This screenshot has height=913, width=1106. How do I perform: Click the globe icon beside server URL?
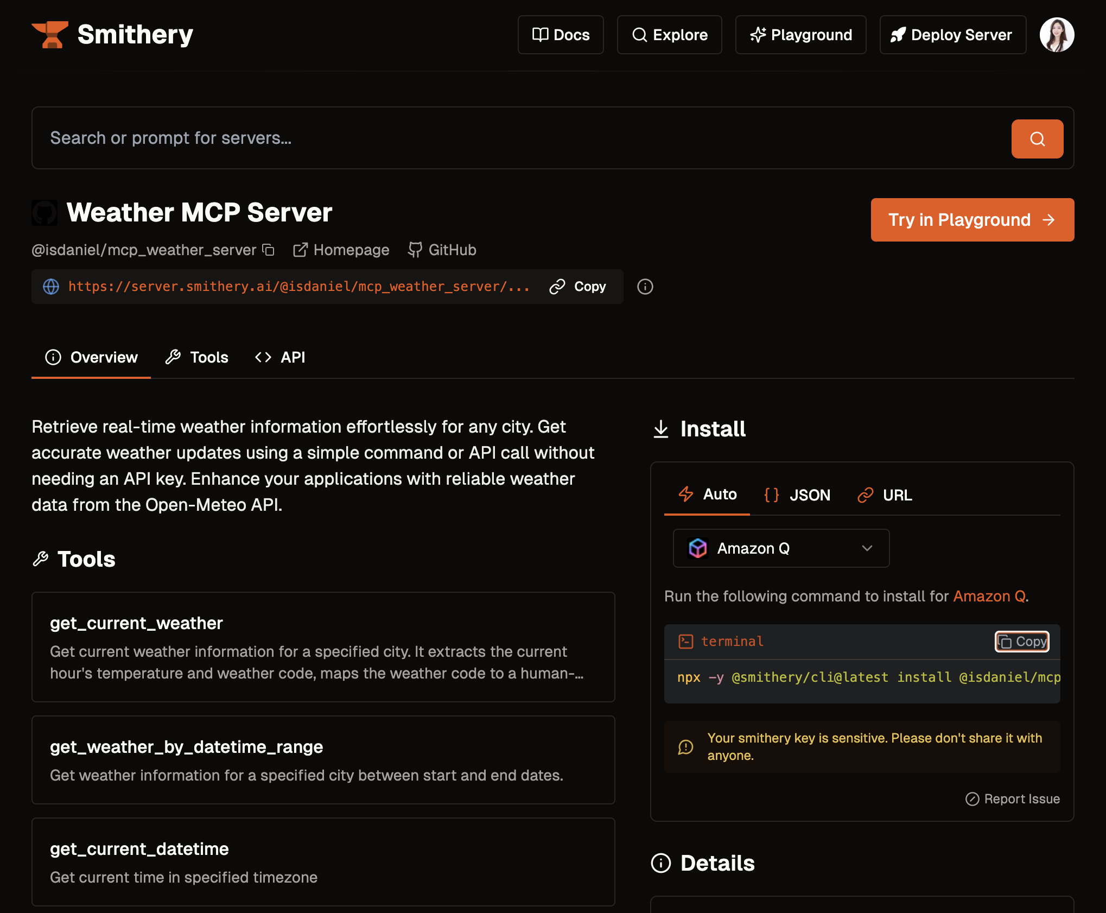point(51,287)
